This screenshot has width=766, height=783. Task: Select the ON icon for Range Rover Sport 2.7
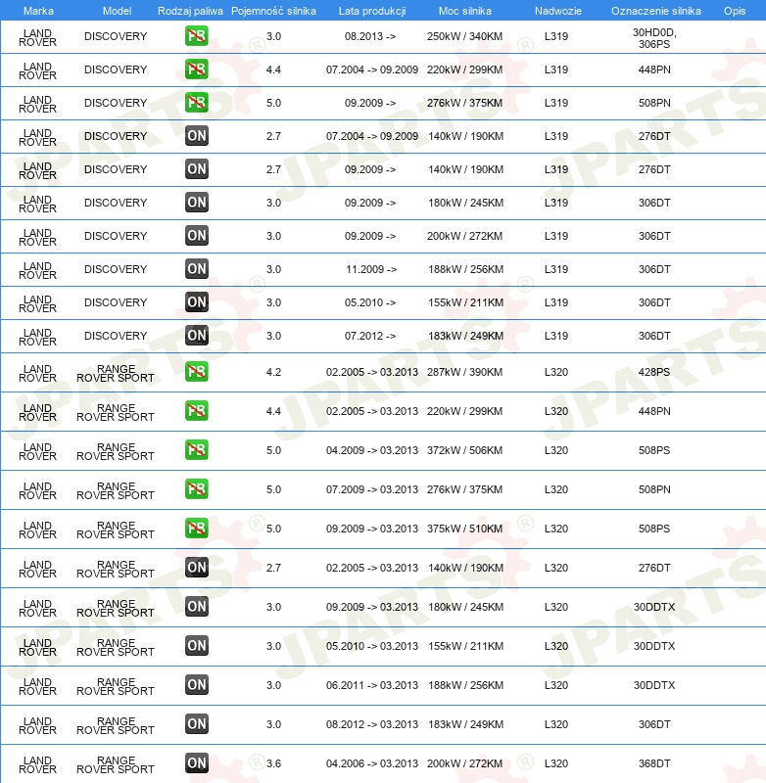(x=196, y=568)
